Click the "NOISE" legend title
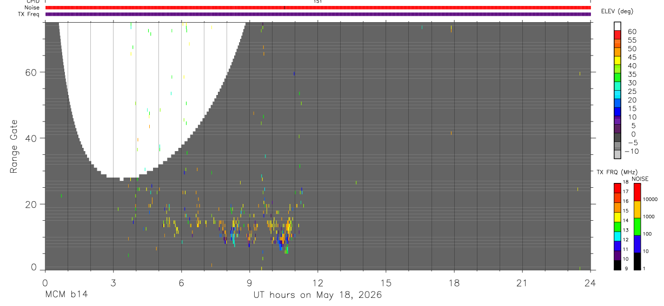Screen dimensions: 664x306 (x=640, y=179)
